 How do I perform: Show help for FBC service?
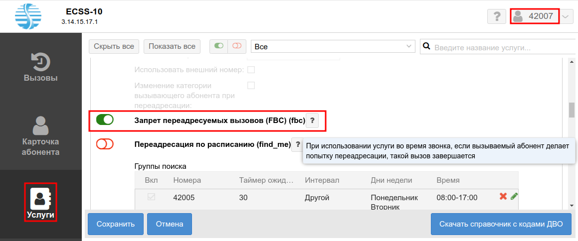312,120
